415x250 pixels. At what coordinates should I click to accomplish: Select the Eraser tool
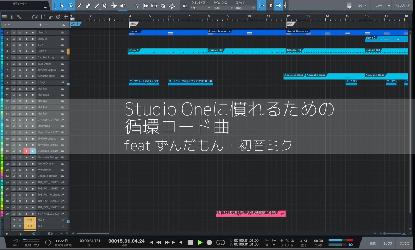[88, 6]
